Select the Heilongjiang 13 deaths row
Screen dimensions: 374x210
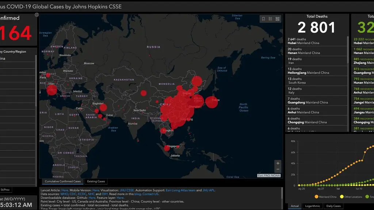pyautogui.click(x=316, y=71)
